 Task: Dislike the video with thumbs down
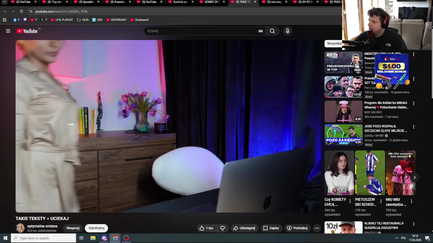223,228
